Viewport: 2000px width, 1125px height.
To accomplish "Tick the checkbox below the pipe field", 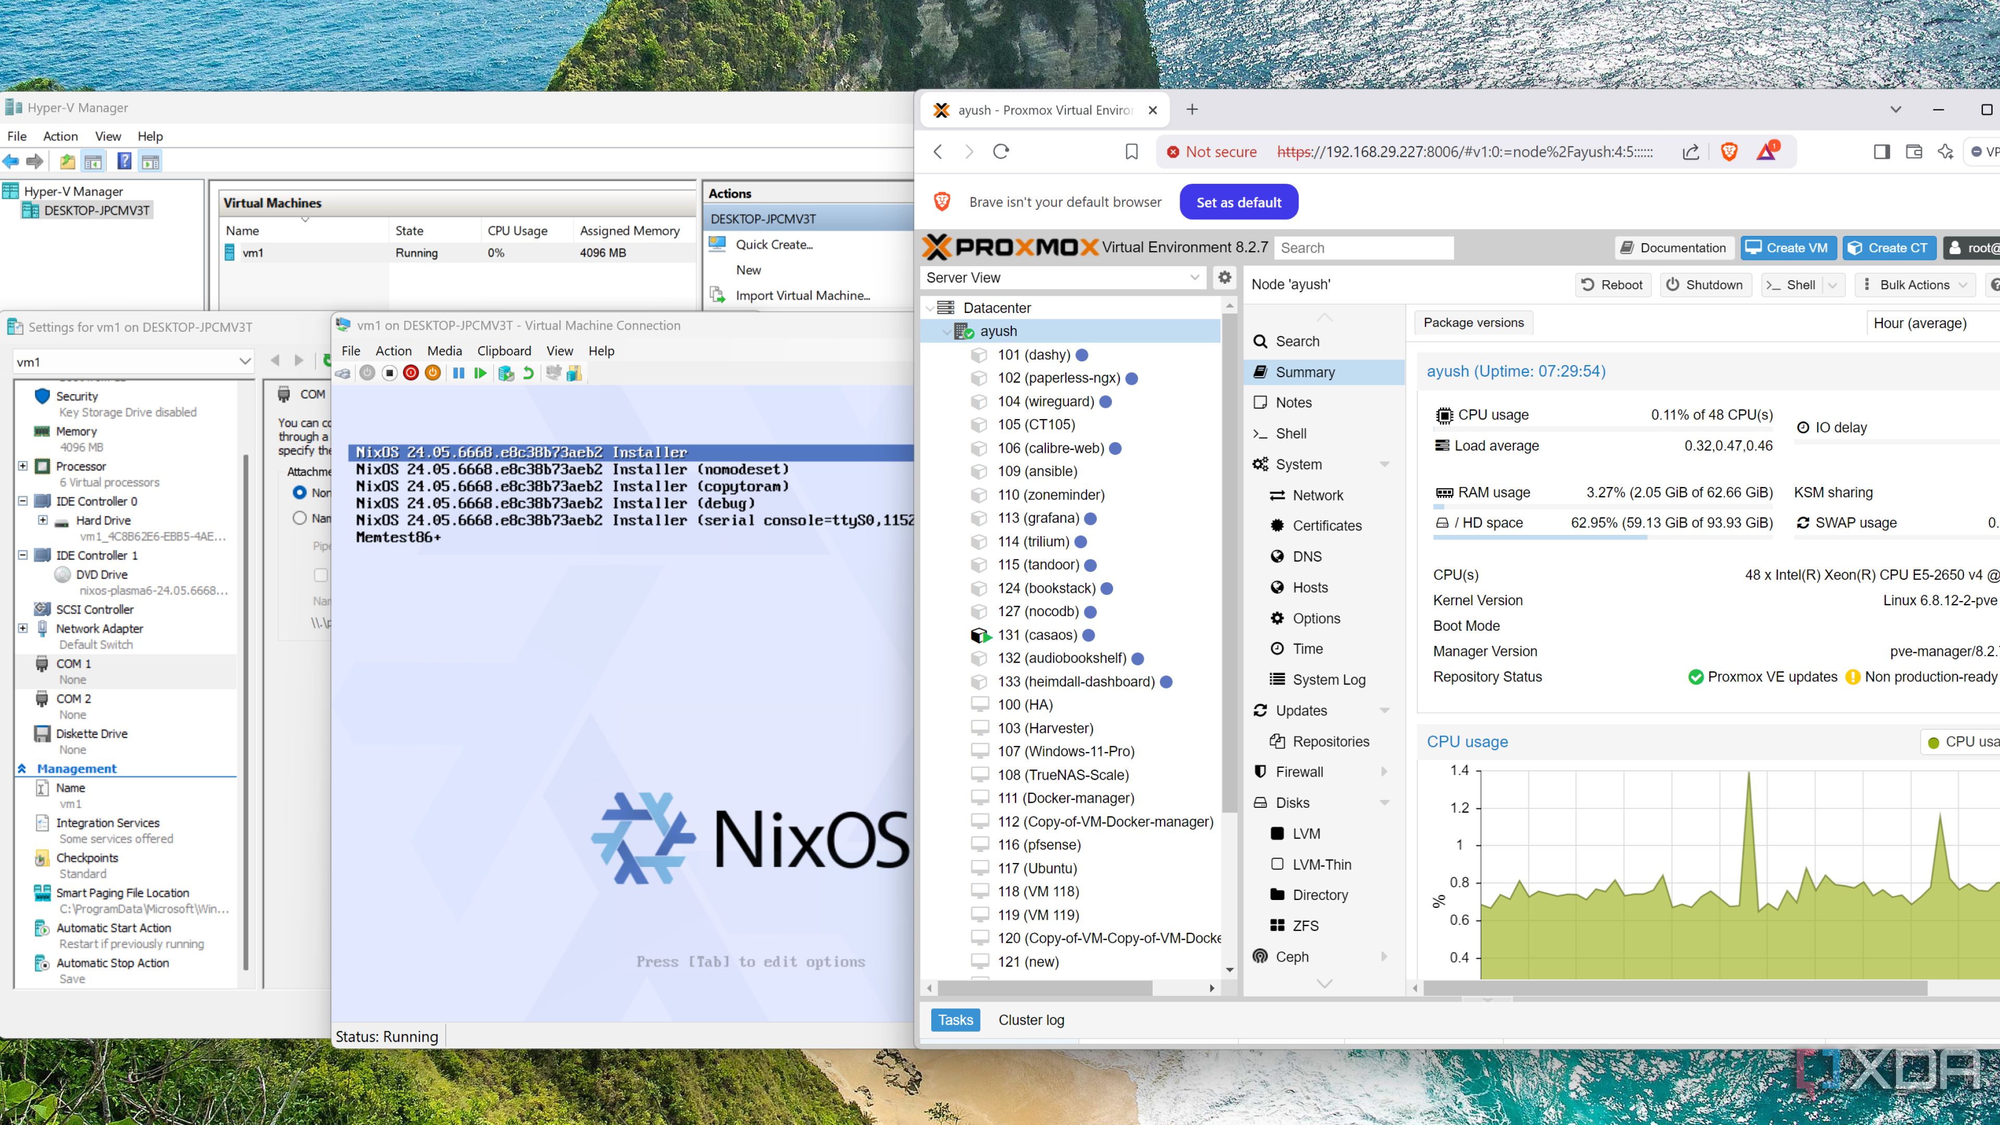I will point(320,576).
